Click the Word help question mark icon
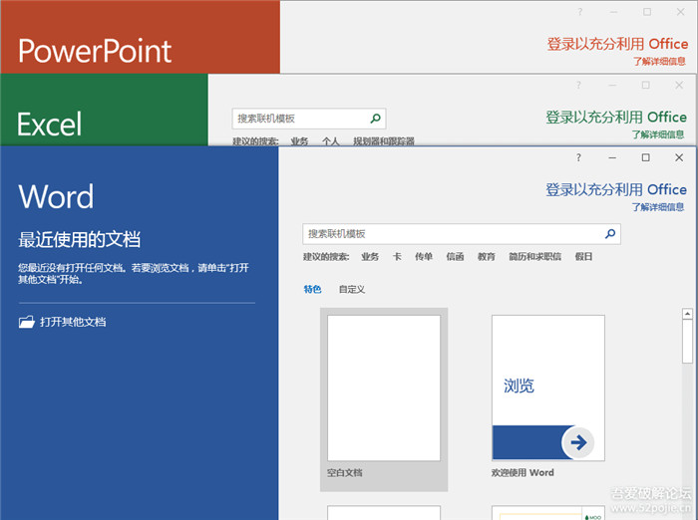Viewport: 698px width, 520px height. (x=578, y=157)
